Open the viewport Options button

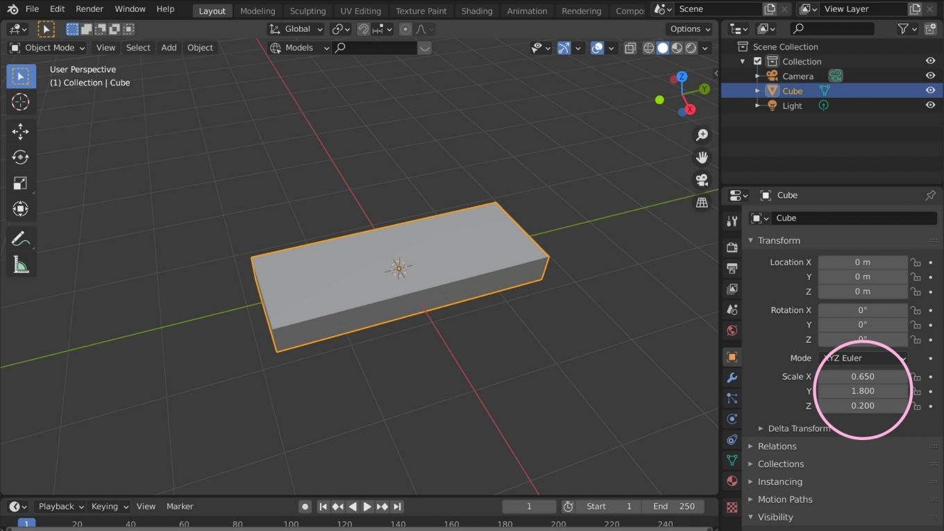pos(688,28)
